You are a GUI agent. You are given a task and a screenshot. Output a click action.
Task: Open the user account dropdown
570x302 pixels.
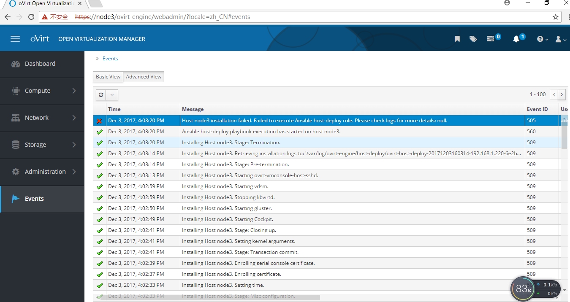560,39
